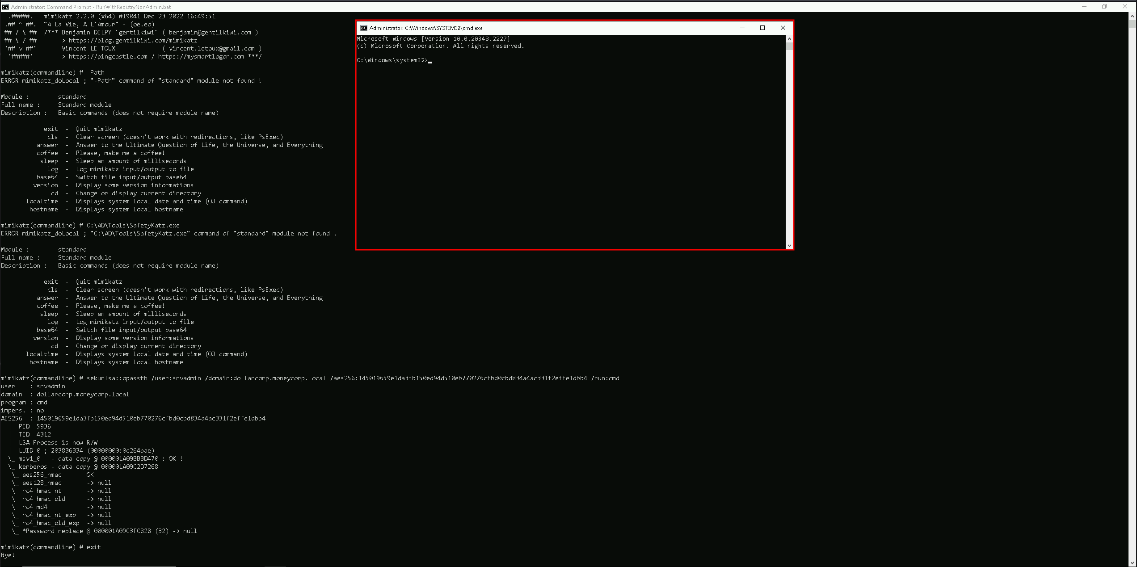Click the inner cmd.exe title bar text
Screen dimensions: 1137x567
coord(426,28)
